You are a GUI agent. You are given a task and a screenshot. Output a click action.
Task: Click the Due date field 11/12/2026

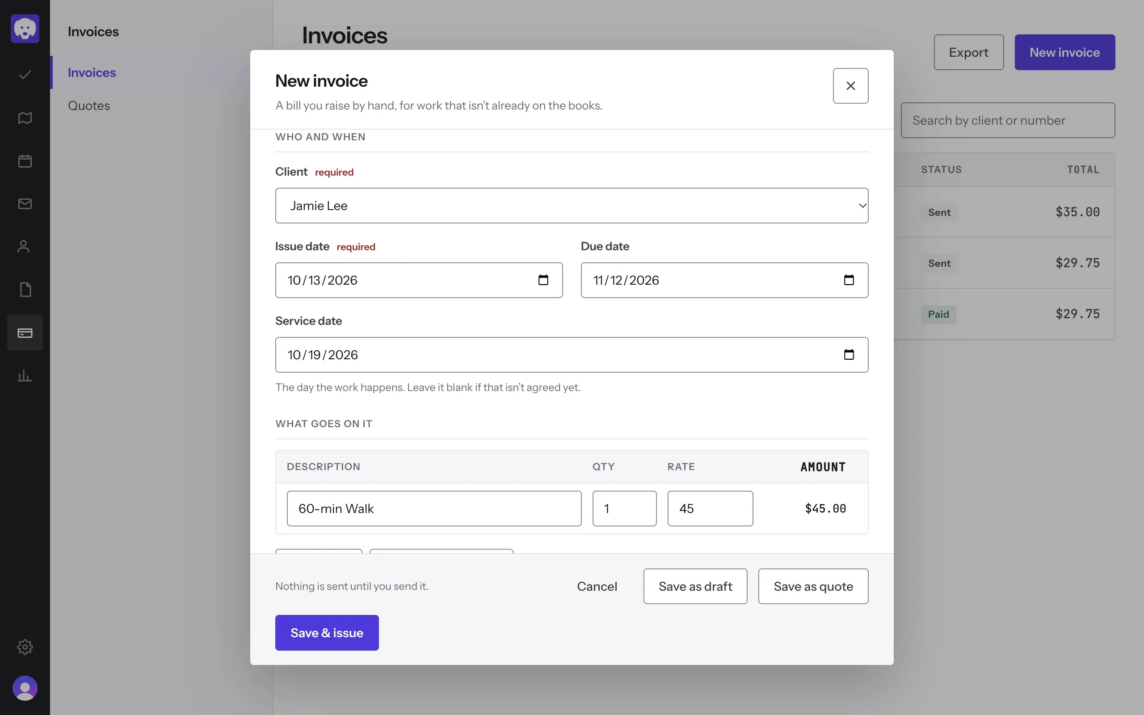(x=724, y=280)
